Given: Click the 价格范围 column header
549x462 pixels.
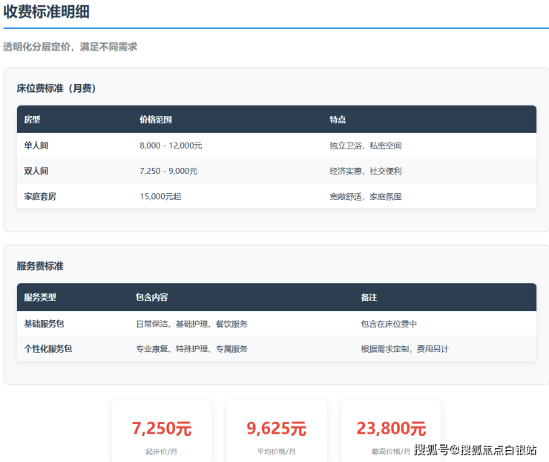Looking at the screenshot, I should 156,120.
